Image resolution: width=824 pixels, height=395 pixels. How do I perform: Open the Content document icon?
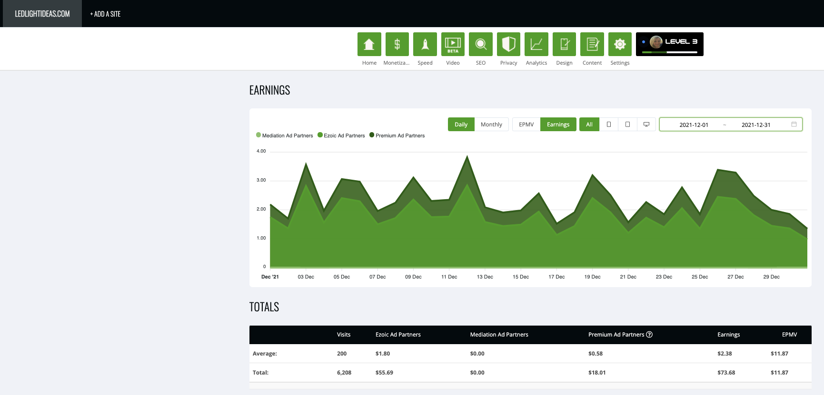point(592,44)
